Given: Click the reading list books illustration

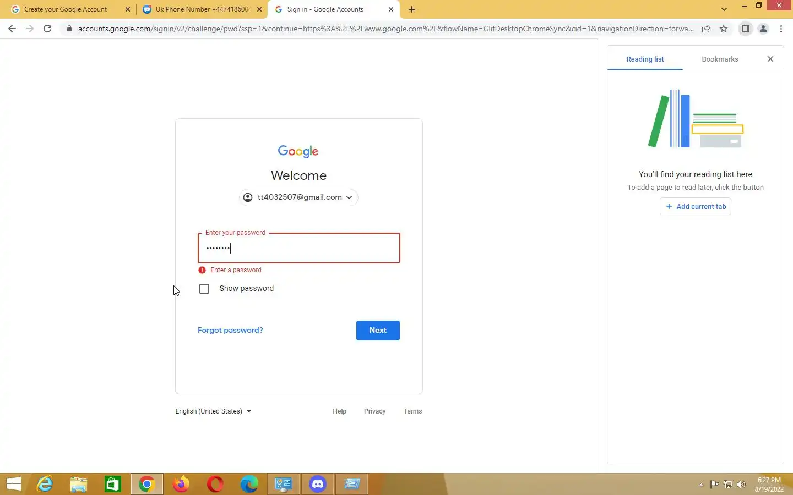Looking at the screenshot, I should click(696, 119).
